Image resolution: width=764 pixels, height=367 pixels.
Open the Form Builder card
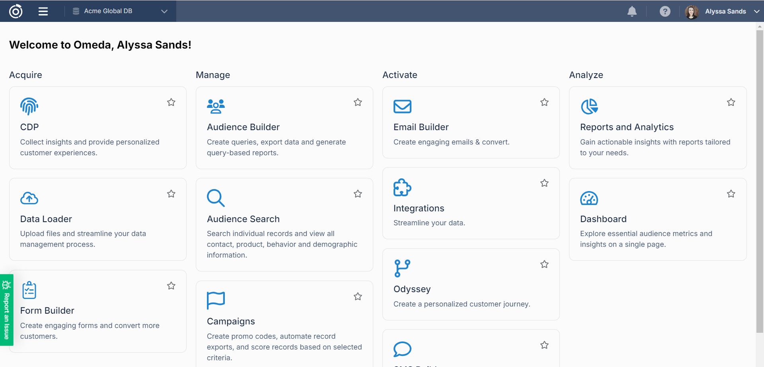click(x=47, y=310)
